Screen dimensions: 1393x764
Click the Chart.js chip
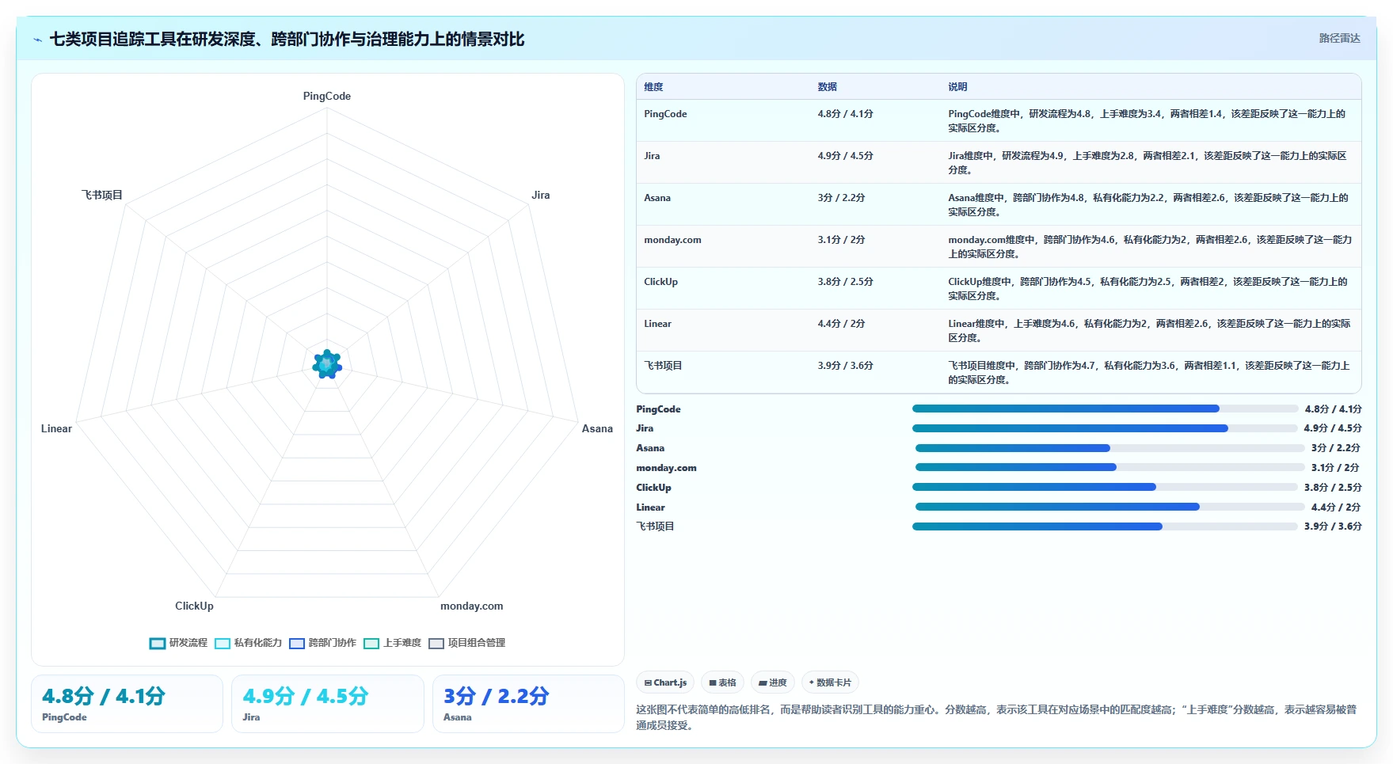665,682
